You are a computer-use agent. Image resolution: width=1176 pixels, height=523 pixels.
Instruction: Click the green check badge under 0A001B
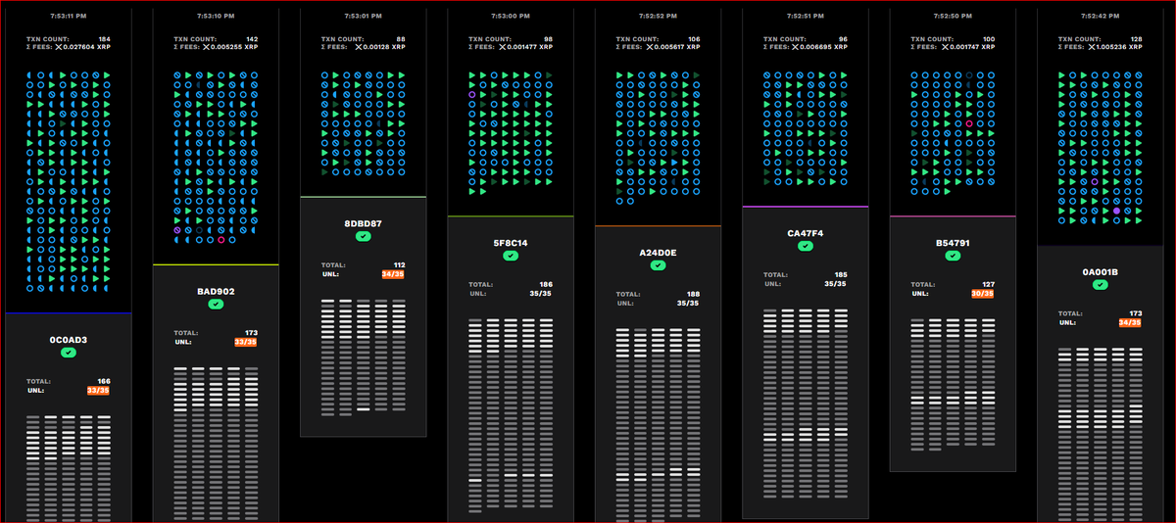coord(1101,285)
